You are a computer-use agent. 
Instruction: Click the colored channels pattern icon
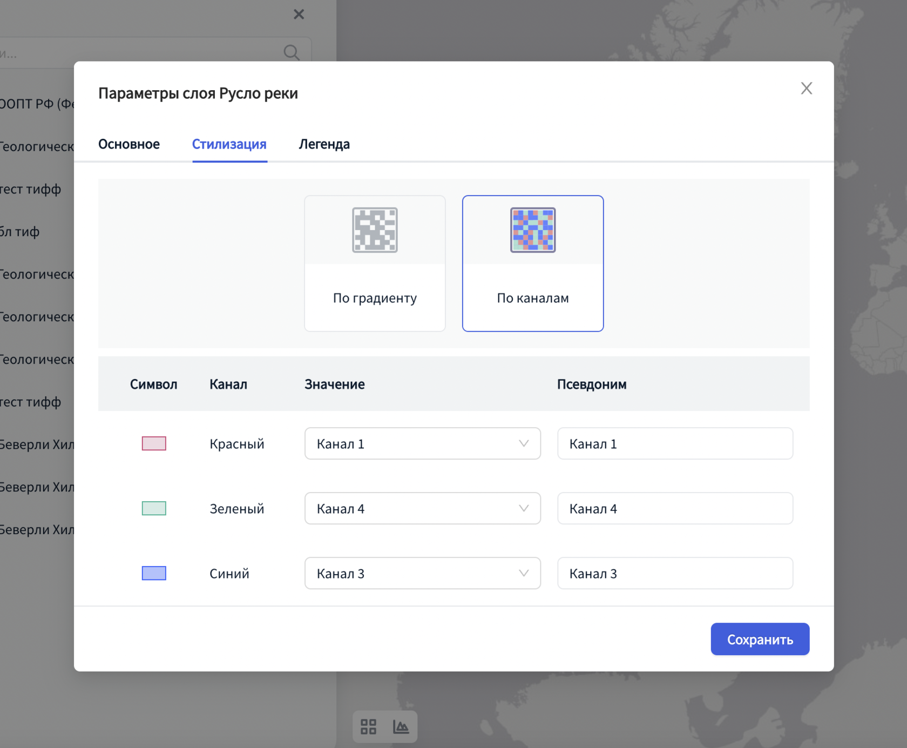point(532,230)
